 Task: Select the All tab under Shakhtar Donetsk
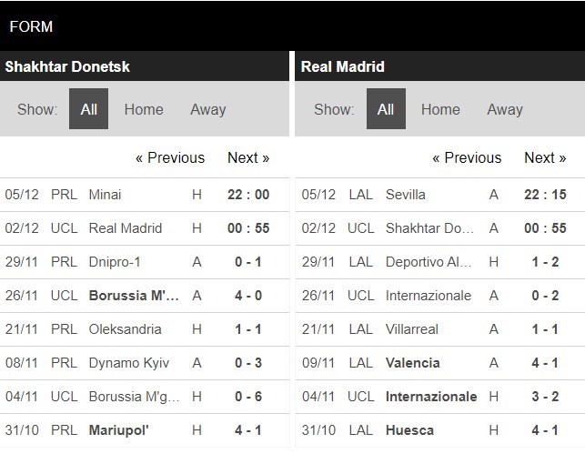[x=88, y=109]
